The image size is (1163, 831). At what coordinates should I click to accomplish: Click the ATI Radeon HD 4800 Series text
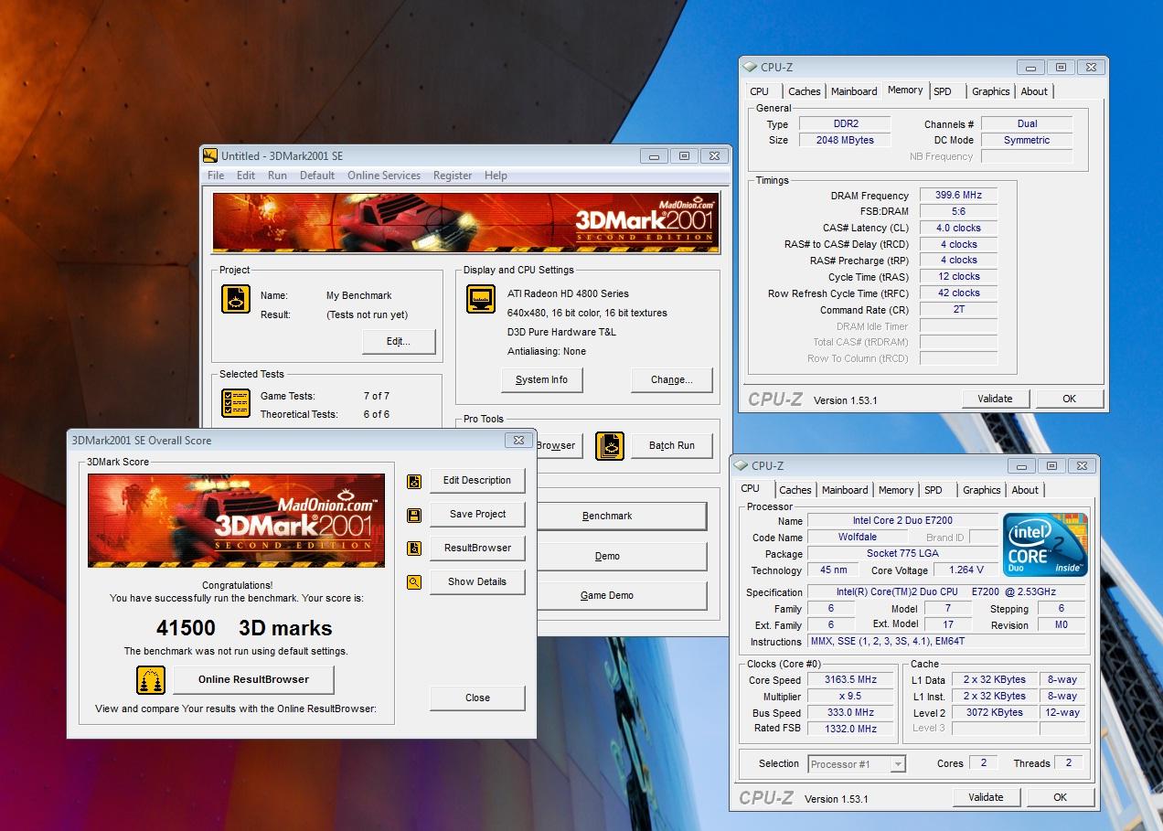pyautogui.click(x=568, y=293)
